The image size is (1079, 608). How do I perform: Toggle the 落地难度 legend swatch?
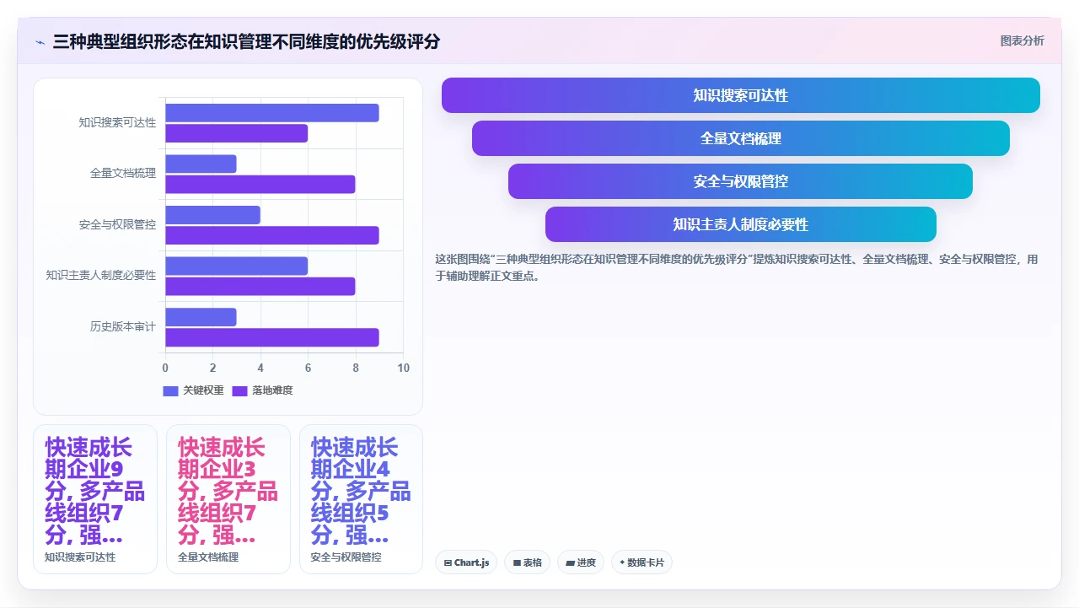[239, 390]
